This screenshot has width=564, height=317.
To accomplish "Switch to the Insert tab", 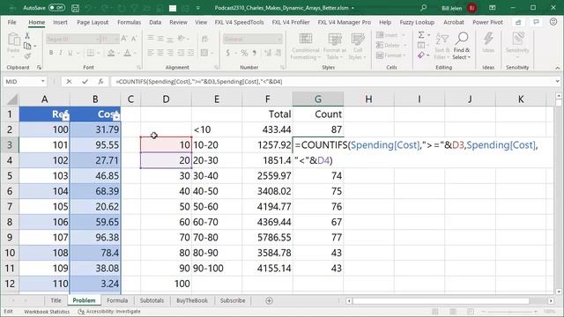I will [x=60, y=22].
